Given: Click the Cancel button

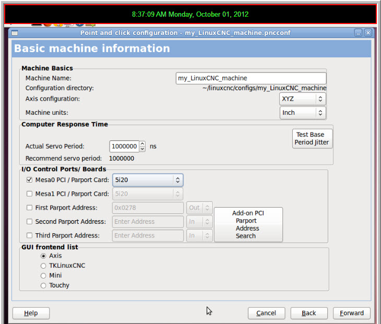Looking at the screenshot, I should point(266,313).
